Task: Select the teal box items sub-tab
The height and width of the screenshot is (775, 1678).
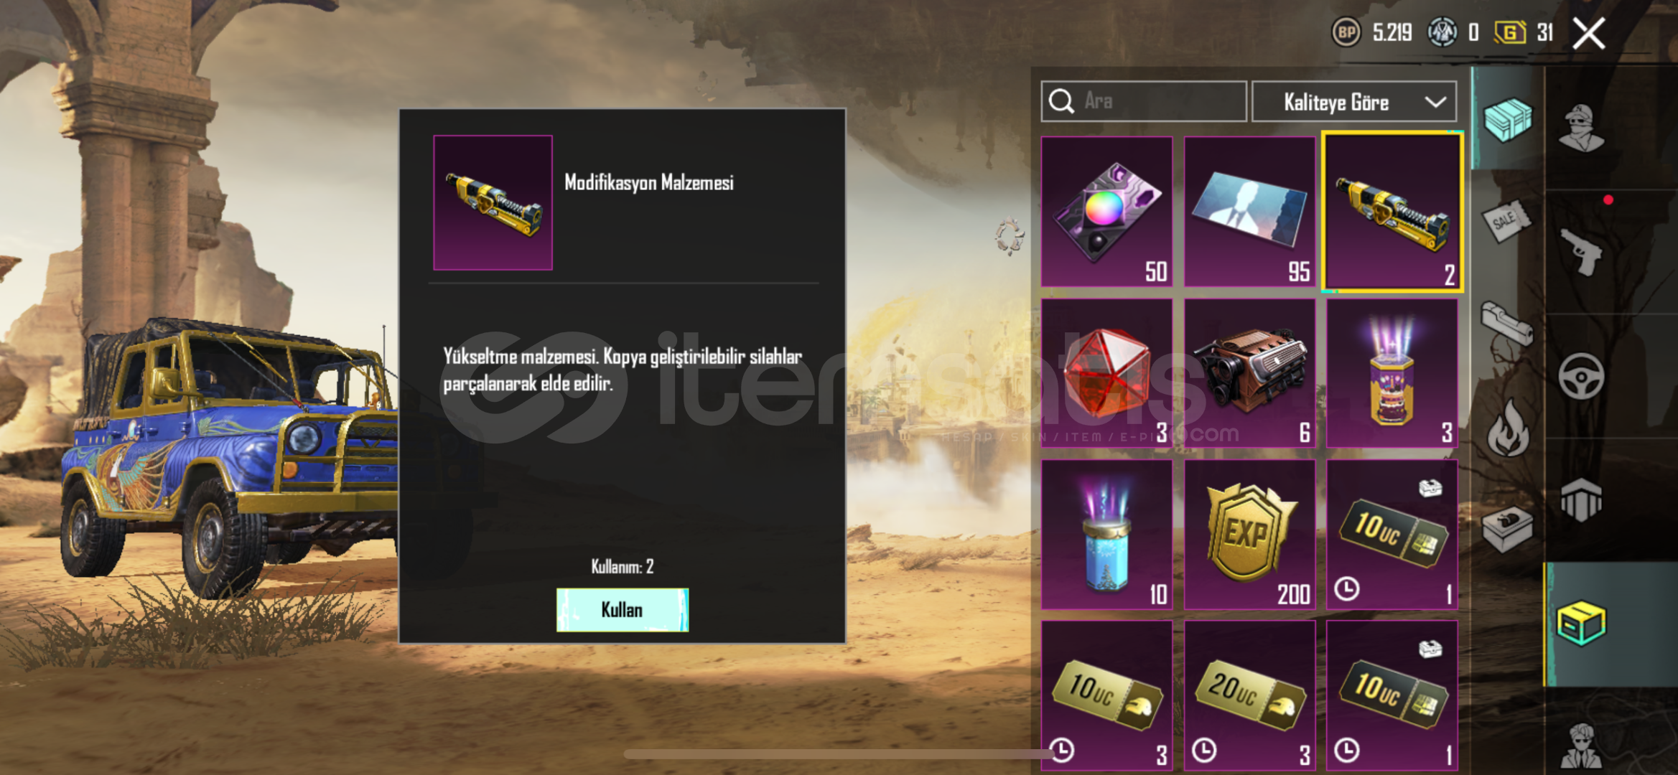Action: 1507,119
